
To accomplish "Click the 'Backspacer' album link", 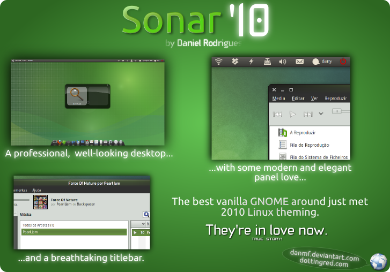I will [x=86, y=204].
